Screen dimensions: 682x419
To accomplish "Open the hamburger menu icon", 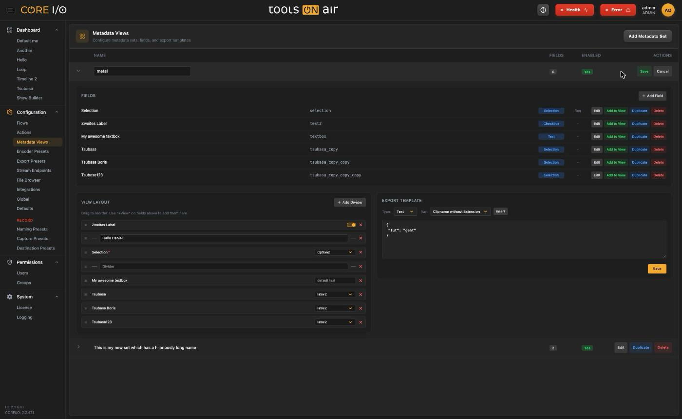I will 10,10.
